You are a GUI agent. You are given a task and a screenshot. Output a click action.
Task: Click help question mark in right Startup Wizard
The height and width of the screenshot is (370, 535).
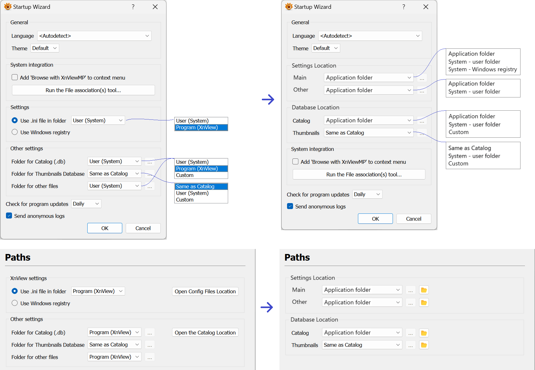404,7
